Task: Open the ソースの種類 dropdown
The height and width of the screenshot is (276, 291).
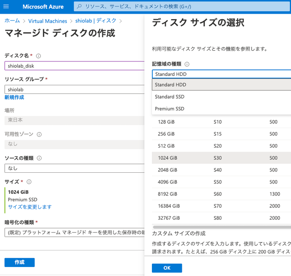Action: pyautogui.click(x=74, y=168)
